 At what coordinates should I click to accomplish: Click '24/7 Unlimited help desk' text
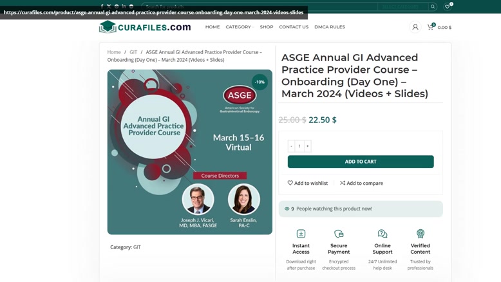pos(383,265)
